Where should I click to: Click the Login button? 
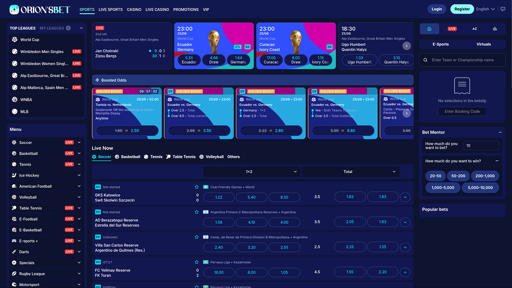pos(436,9)
